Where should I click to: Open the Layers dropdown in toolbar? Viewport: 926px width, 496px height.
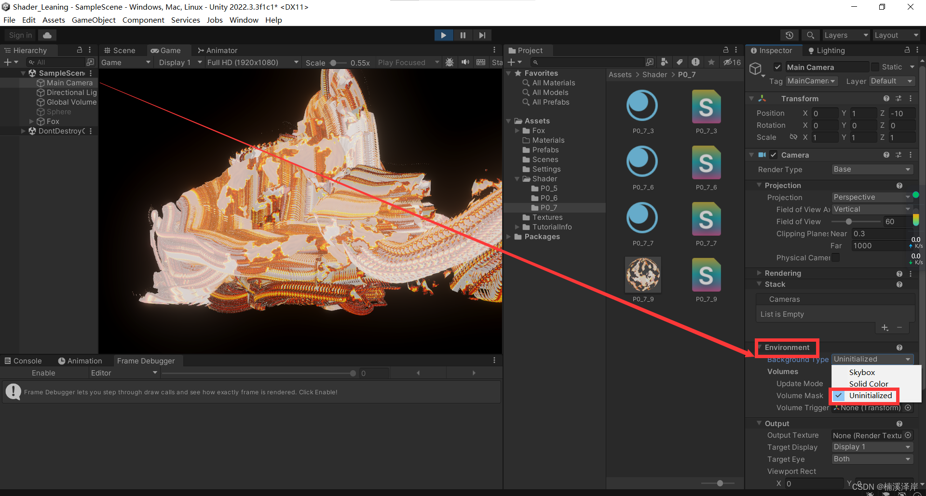click(x=846, y=35)
